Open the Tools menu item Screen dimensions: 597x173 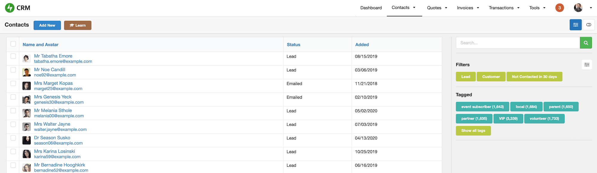coord(534,8)
